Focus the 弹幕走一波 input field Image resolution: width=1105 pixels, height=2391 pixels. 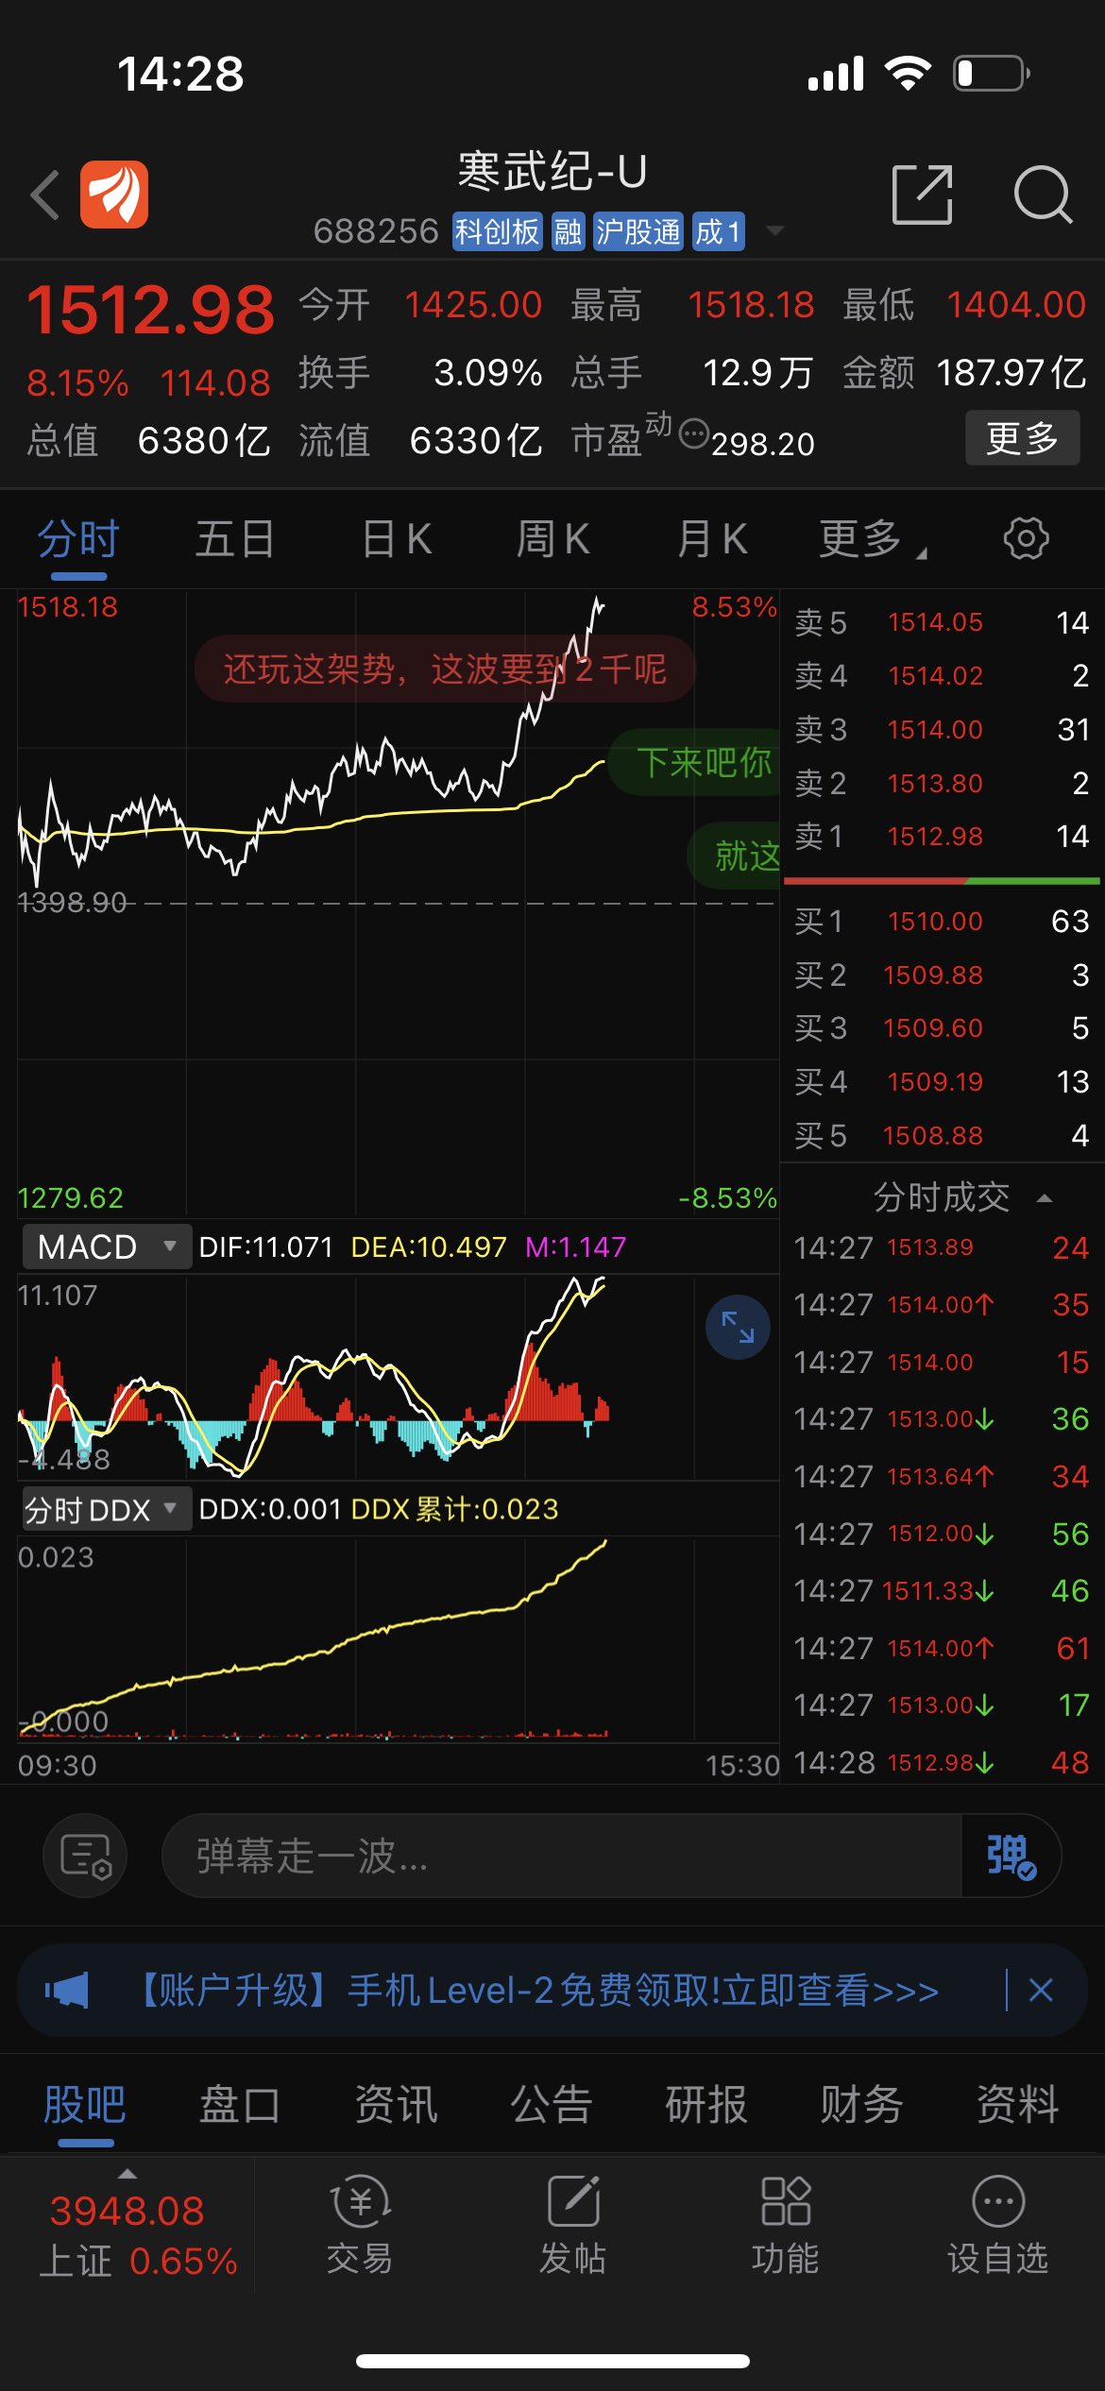562,1856
